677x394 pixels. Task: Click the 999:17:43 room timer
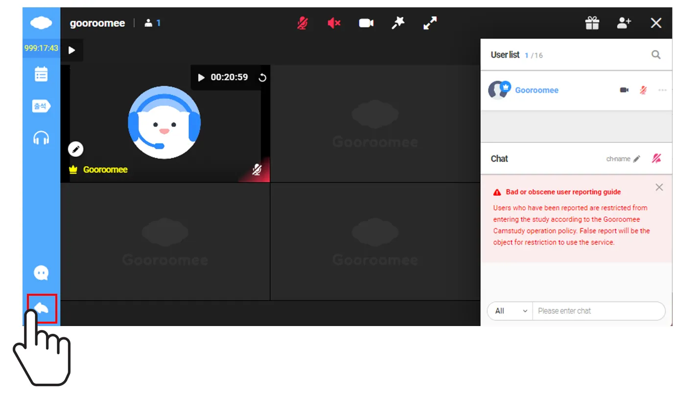(x=41, y=48)
